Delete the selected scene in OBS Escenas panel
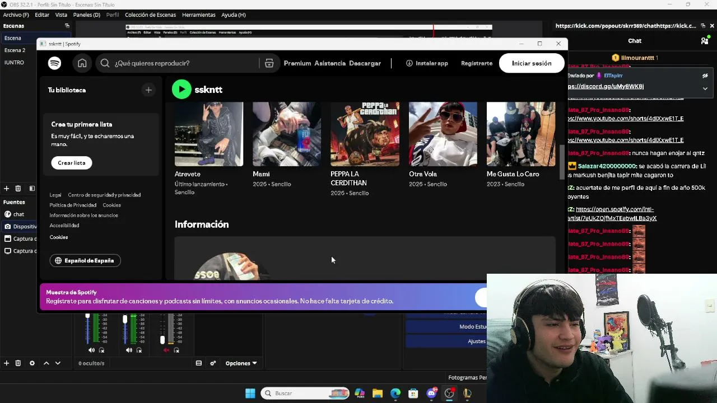717x403 pixels. click(x=18, y=189)
